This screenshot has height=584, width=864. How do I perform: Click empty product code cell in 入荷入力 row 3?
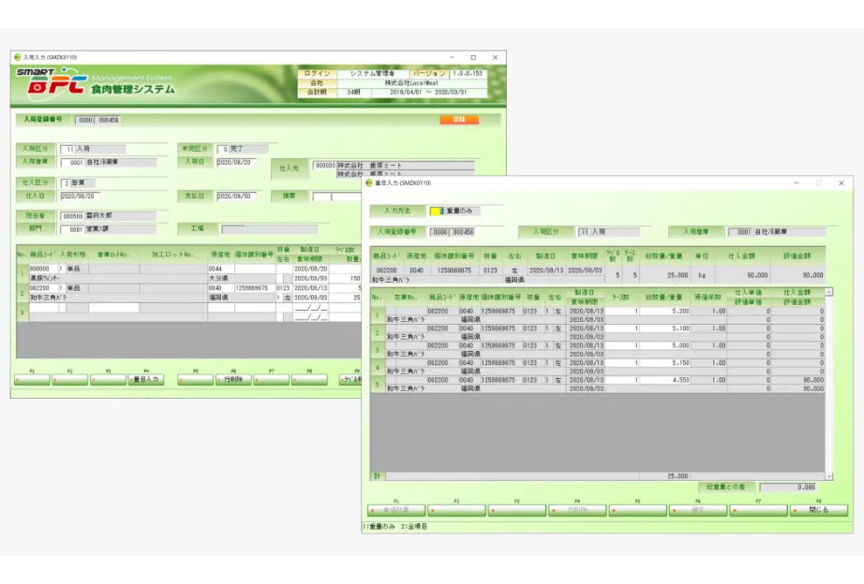(43, 308)
